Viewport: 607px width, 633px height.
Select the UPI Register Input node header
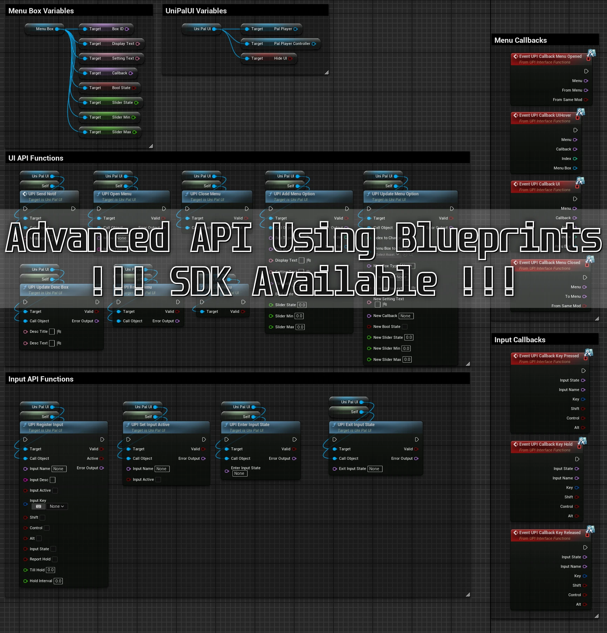click(63, 427)
